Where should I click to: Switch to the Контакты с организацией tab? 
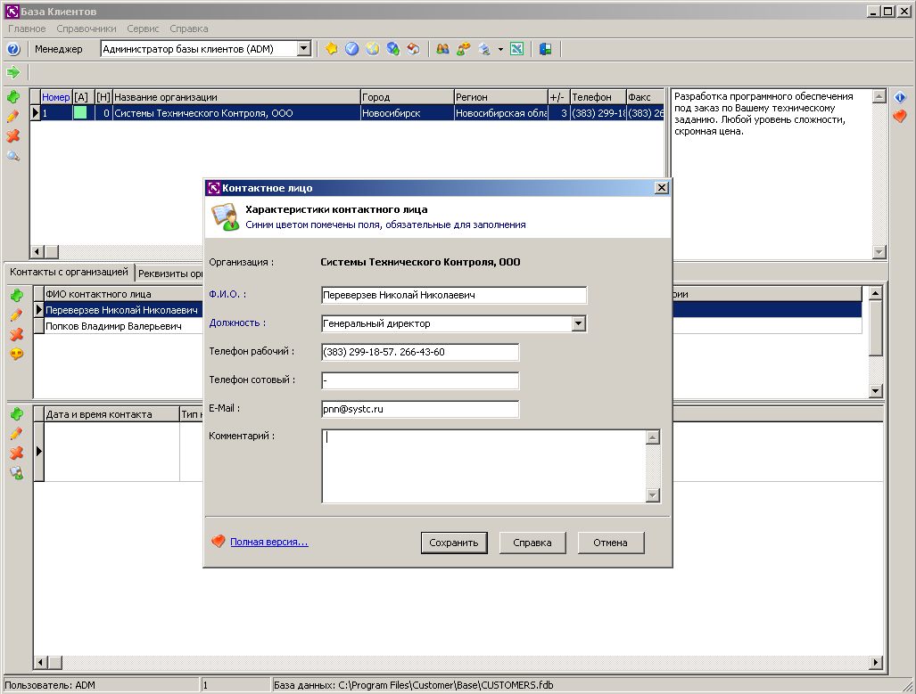70,272
